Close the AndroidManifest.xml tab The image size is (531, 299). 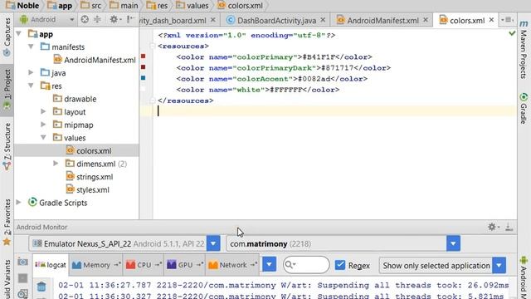(426, 20)
